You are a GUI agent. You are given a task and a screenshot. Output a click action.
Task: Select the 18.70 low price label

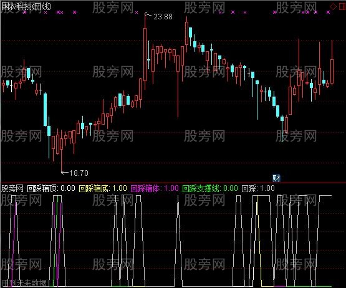(79, 173)
